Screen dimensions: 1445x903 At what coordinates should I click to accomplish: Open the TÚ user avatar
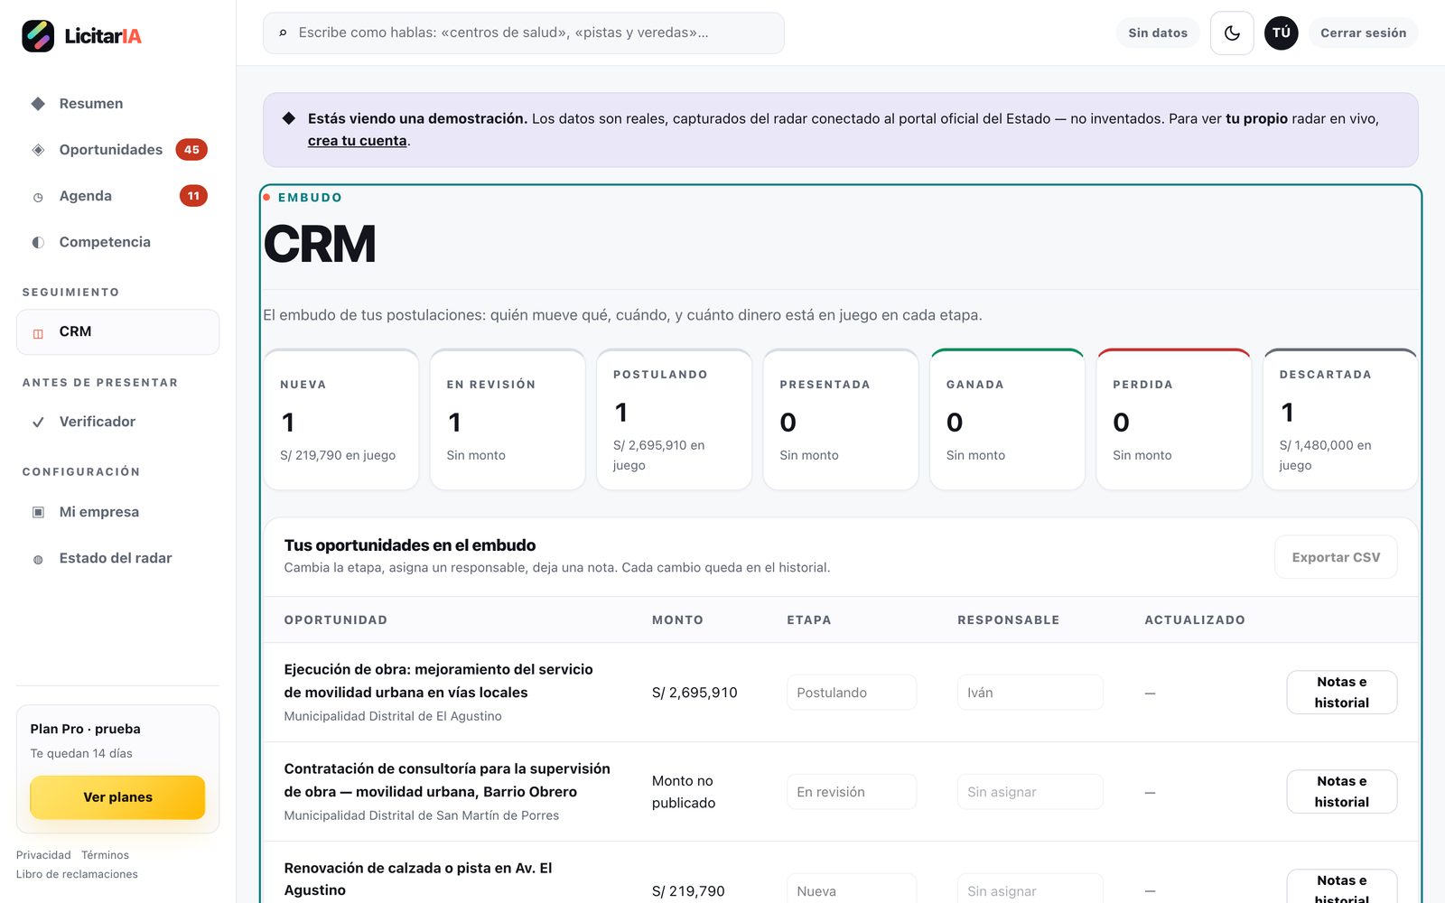tap(1282, 33)
